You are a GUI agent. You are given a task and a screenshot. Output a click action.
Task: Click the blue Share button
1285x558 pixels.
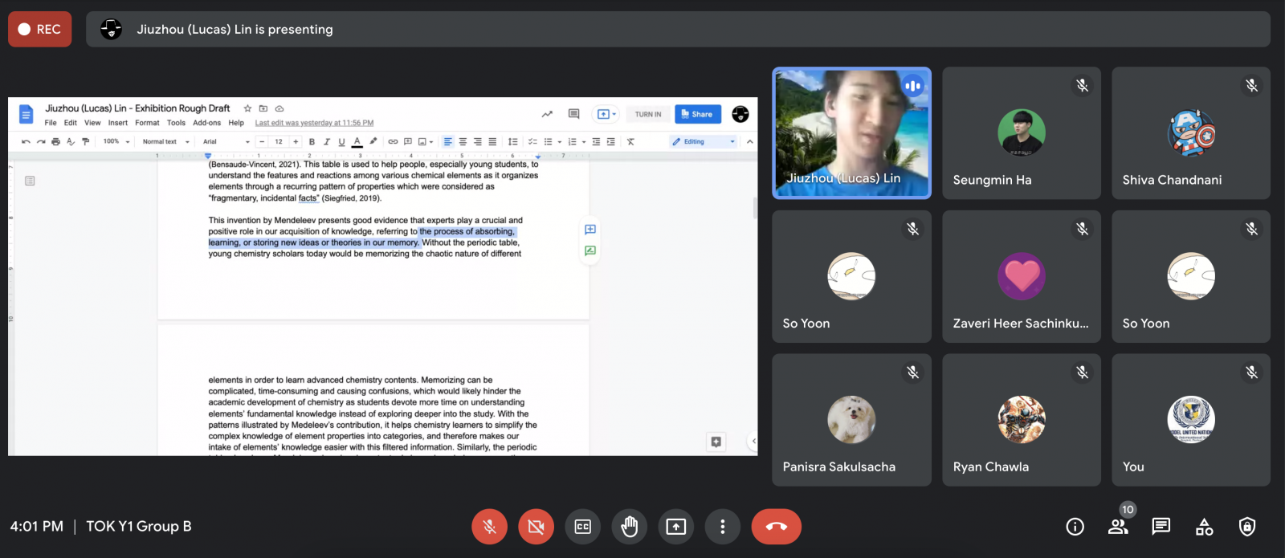tap(697, 114)
